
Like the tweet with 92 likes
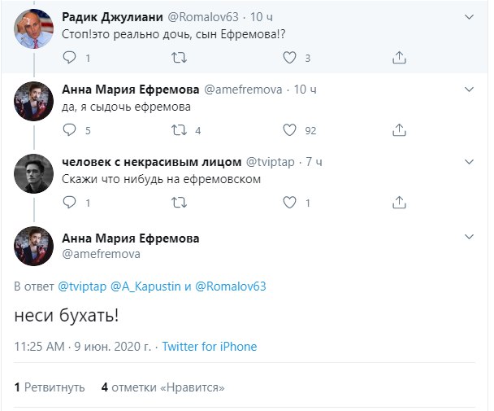coord(289,129)
